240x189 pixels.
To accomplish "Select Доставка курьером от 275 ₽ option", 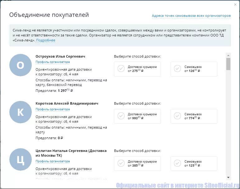I will [x=137, y=69].
